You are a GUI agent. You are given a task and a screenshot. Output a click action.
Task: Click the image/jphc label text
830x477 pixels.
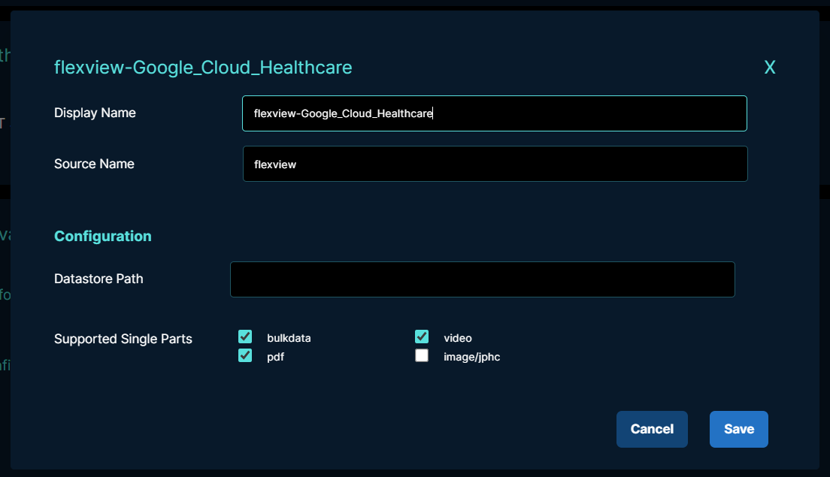[471, 357]
